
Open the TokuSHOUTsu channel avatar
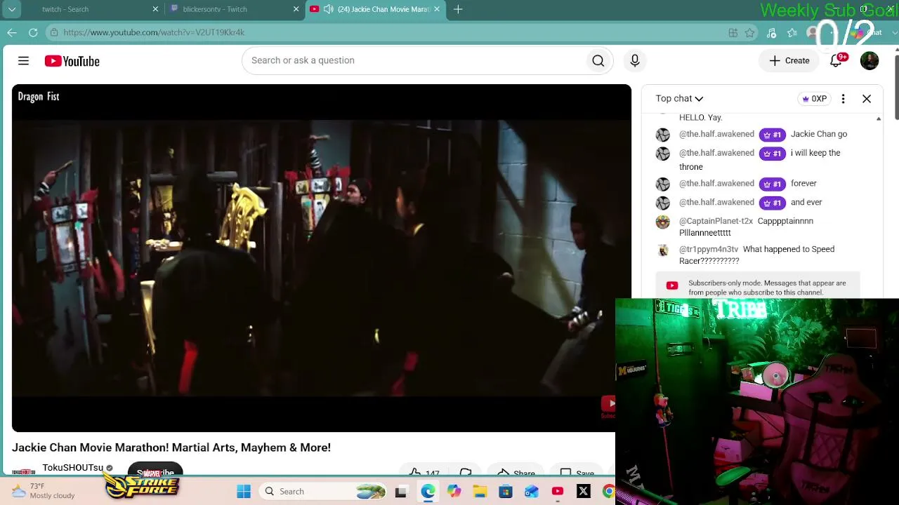[23, 471]
